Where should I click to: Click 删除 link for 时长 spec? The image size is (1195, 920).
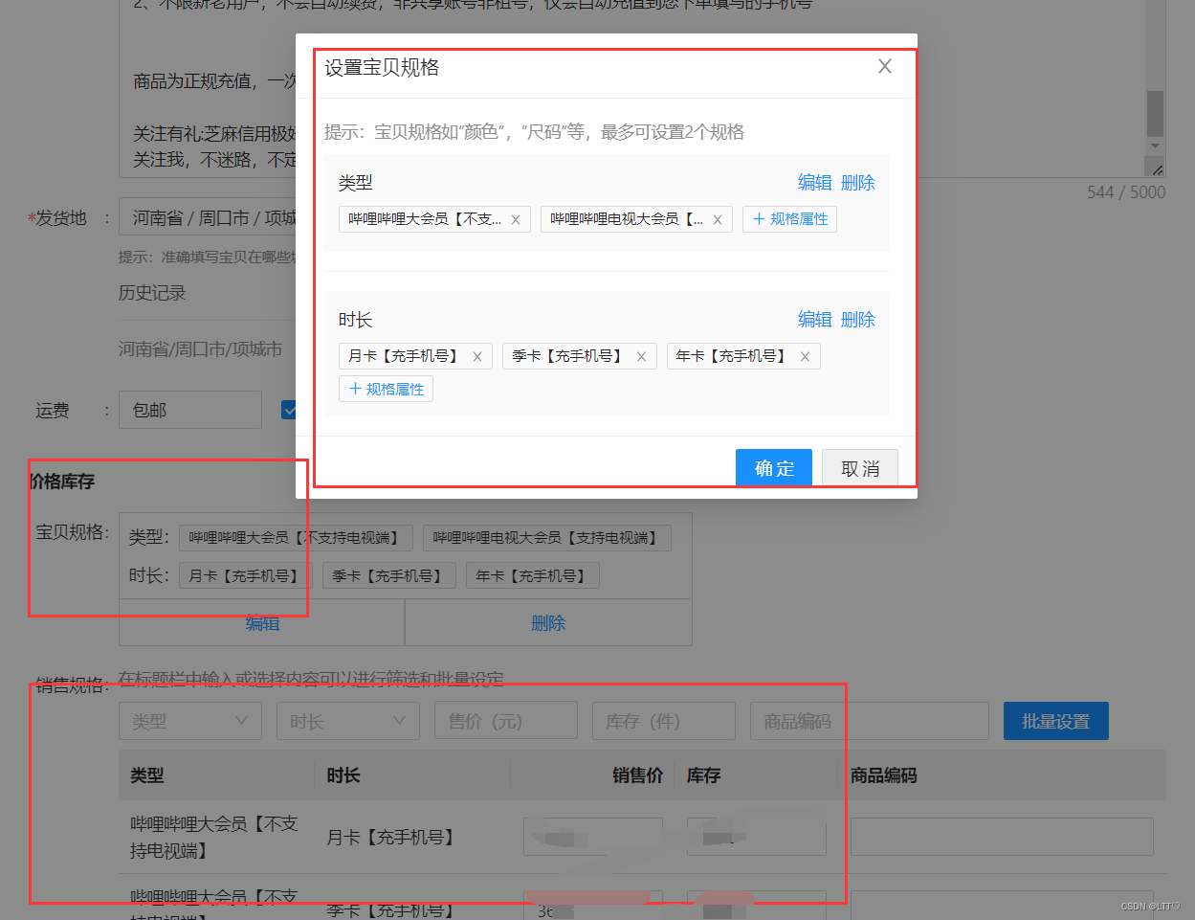click(858, 319)
